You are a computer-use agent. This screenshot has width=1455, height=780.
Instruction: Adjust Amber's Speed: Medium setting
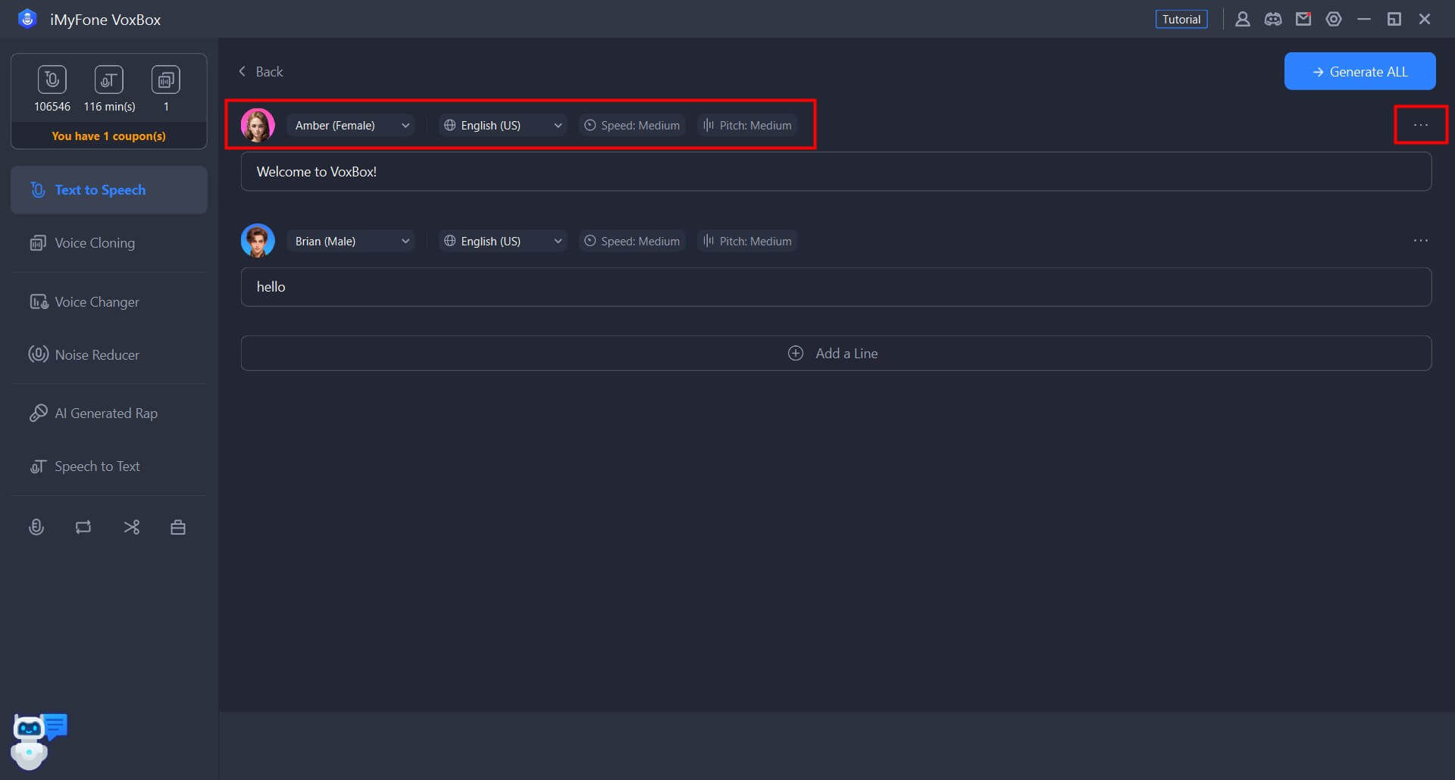[x=632, y=126]
